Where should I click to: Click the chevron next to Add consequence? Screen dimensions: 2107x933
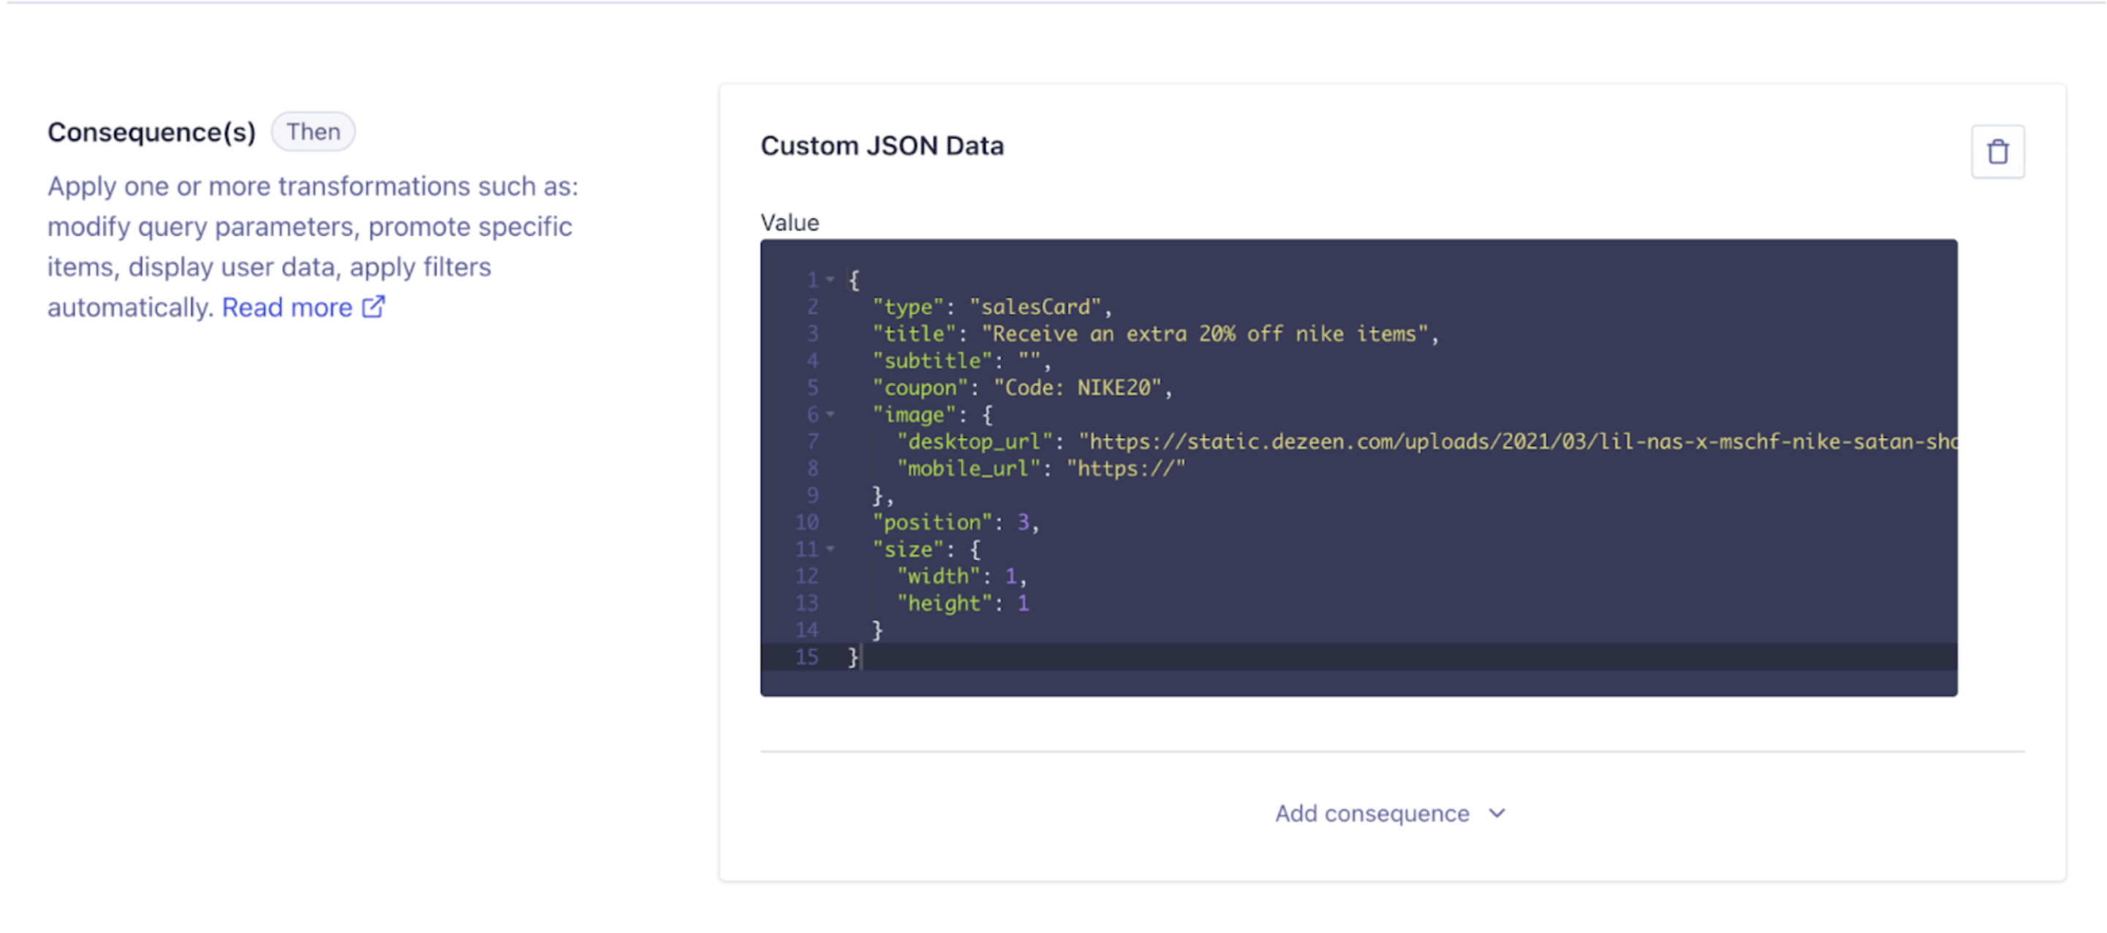[1496, 813]
